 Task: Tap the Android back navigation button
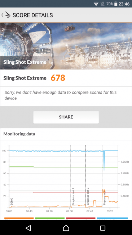(28, 228)
